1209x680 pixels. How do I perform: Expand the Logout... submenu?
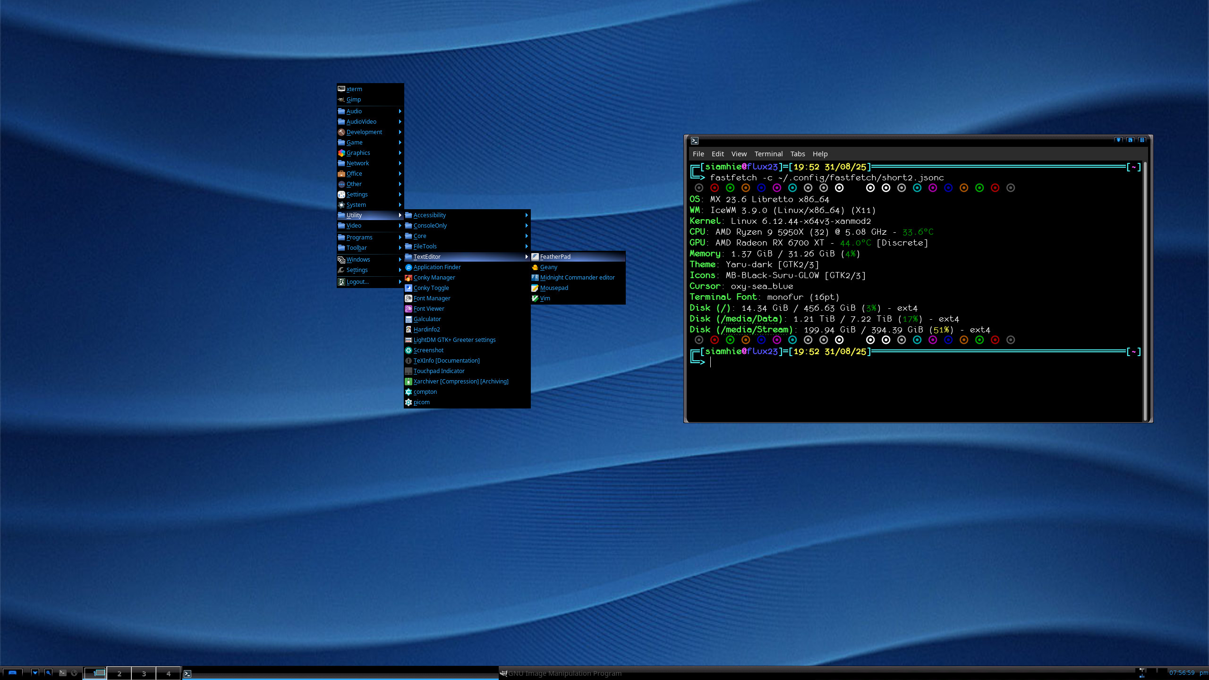tap(370, 282)
